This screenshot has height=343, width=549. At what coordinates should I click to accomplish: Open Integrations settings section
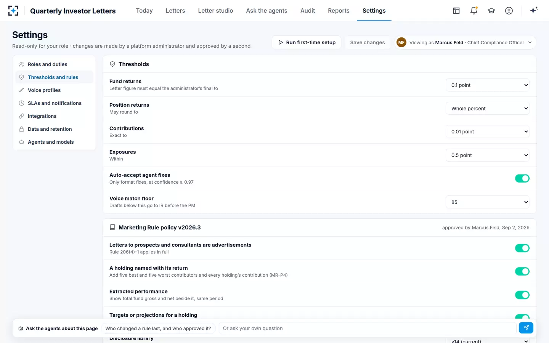tap(54, 116)
